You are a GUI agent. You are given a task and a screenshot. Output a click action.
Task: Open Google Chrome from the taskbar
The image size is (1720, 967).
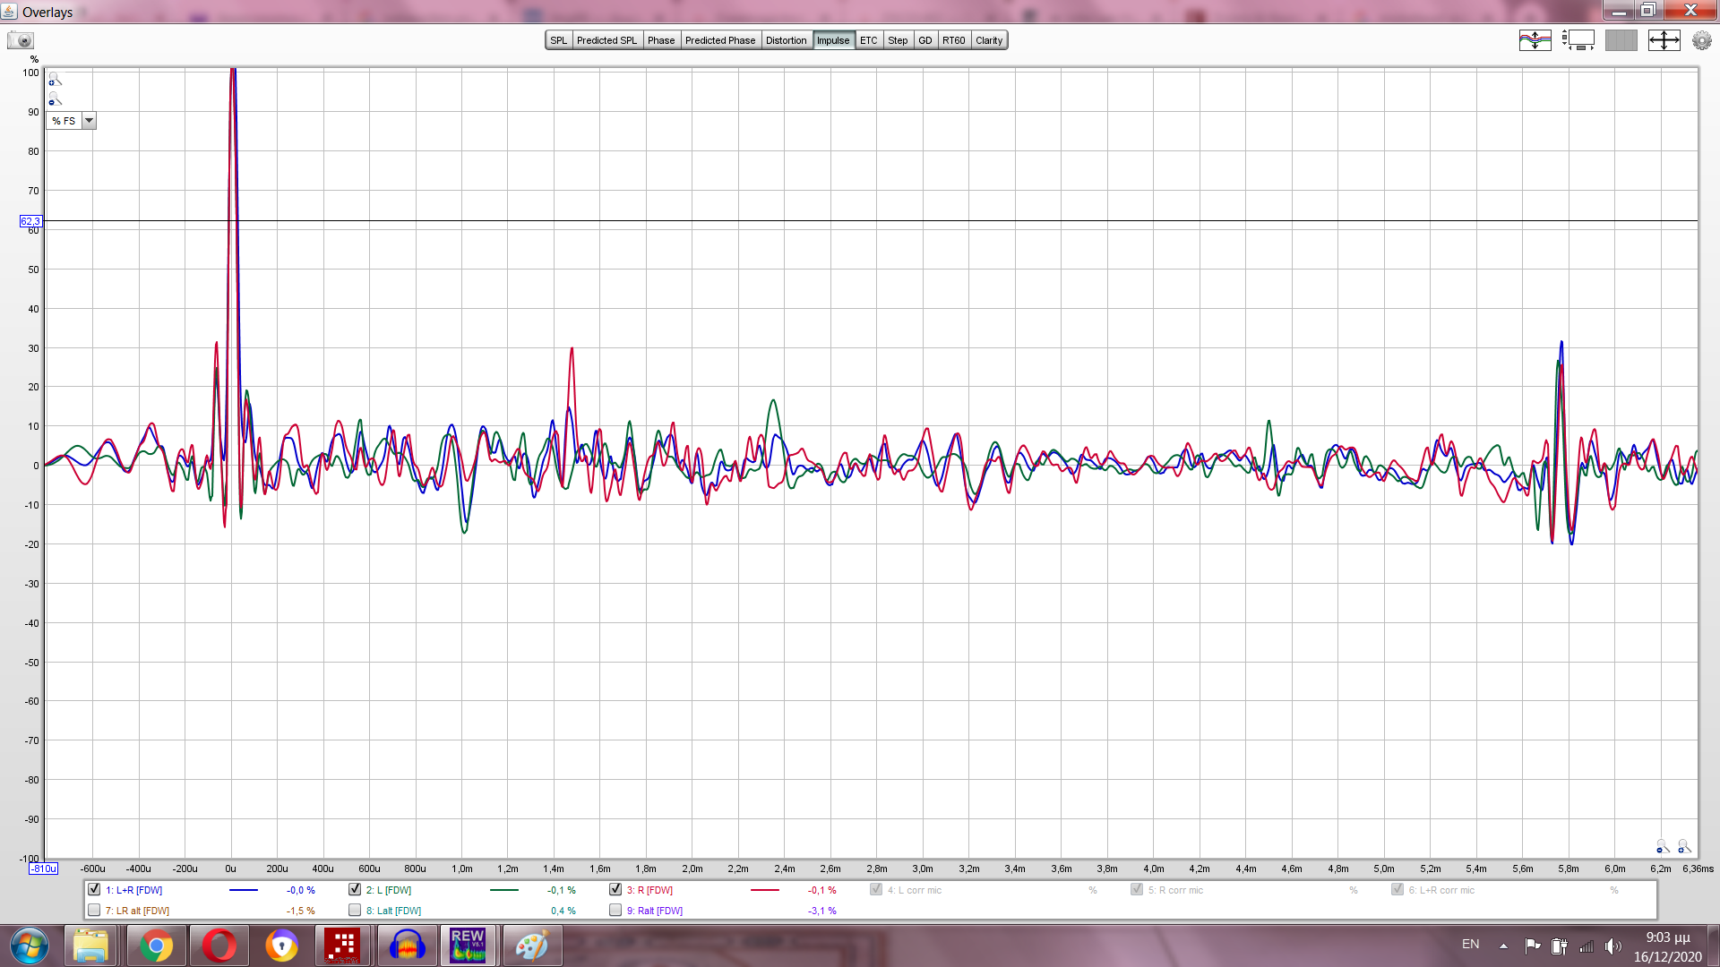(156, 946)
